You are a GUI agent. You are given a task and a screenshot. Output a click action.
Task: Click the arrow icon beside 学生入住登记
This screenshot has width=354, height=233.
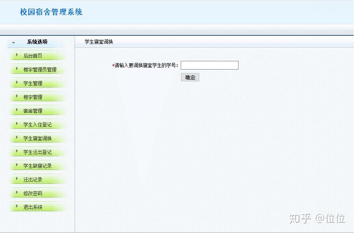click(x=17, y=124)
